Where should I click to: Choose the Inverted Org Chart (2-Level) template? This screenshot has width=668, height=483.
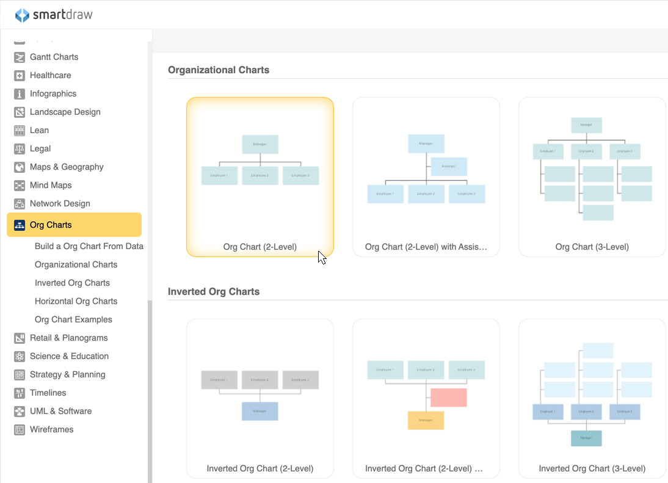pyautogui.click(x=260, y=398)
